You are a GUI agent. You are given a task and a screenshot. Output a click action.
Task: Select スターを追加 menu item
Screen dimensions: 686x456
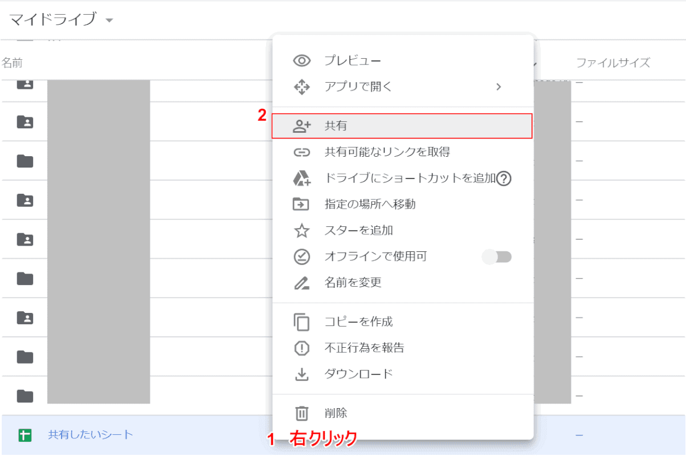click(403, 231)
